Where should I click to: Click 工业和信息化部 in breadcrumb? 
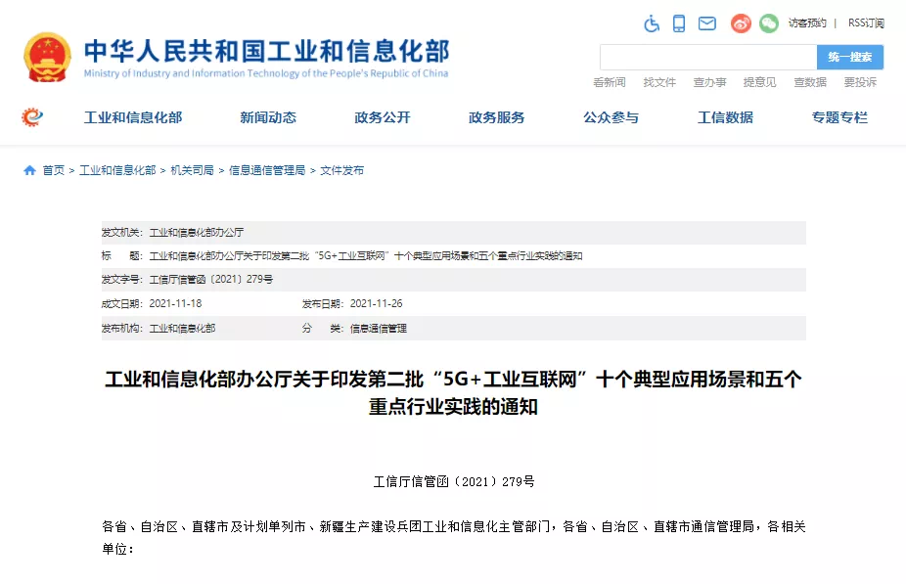coord(117,170)
